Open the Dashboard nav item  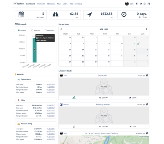click(30, 4)
